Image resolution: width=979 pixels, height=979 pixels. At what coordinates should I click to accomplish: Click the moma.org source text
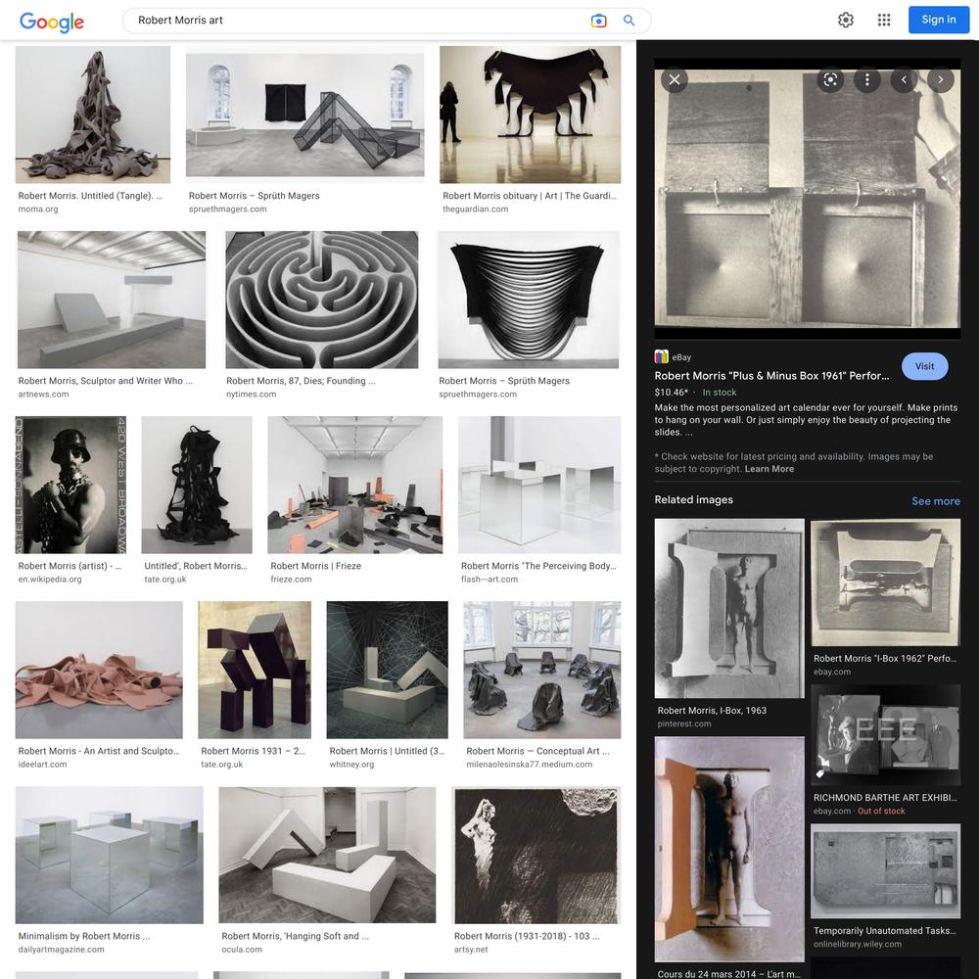coord(38,210)
